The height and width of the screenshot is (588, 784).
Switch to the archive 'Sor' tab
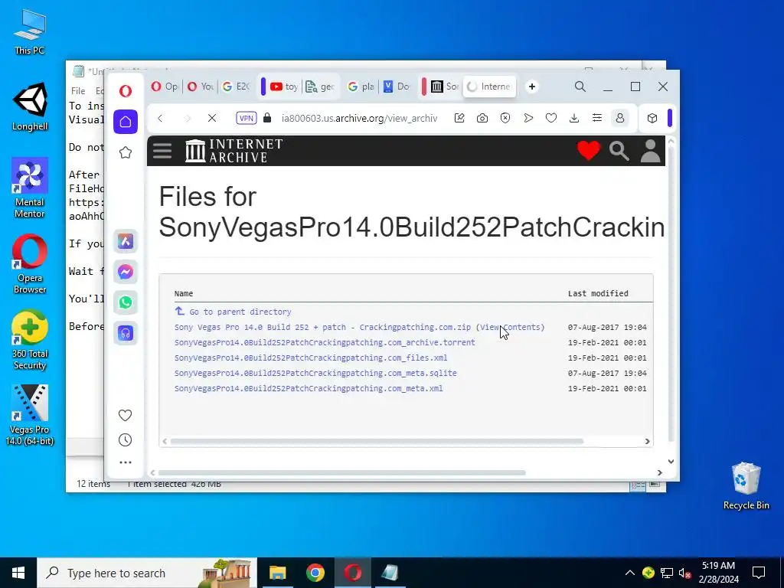445,87
